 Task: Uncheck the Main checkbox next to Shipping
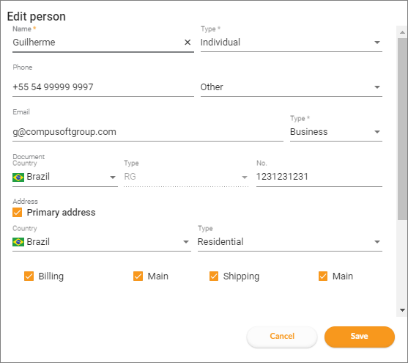[323, 276]
